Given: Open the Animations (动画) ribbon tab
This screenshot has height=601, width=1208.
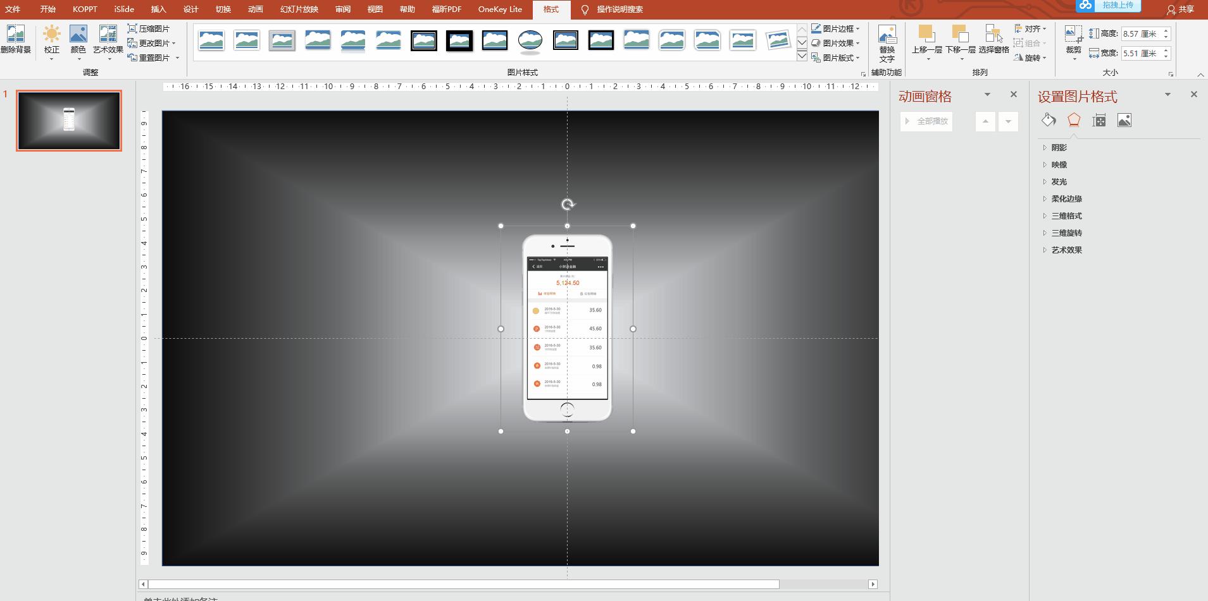Looking at the screenshot, I should pos(255,9).
